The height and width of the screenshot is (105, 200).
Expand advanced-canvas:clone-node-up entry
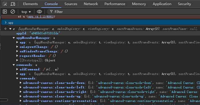point(21,96)
